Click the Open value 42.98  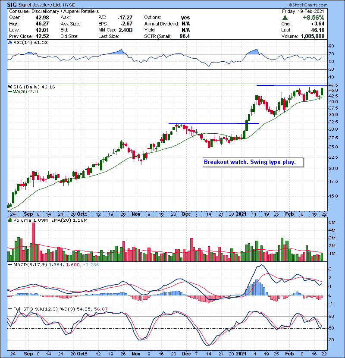coord(42,18)
